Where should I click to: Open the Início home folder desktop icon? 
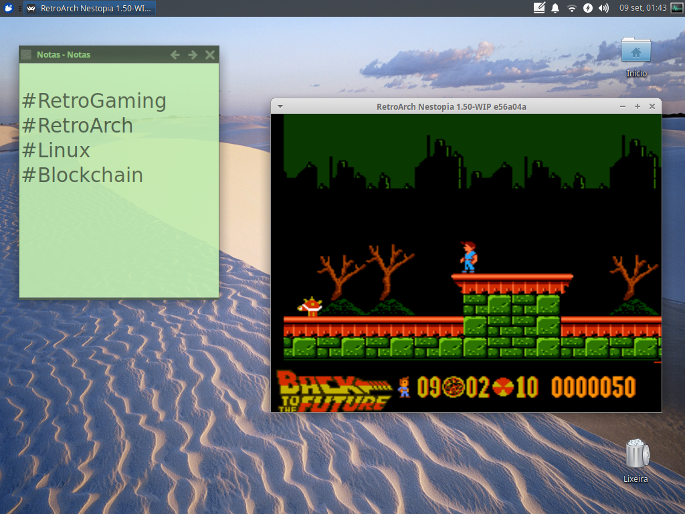point(636,57)
